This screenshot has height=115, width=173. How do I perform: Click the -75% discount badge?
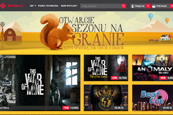pyautogui.click(x=66, y=108)
